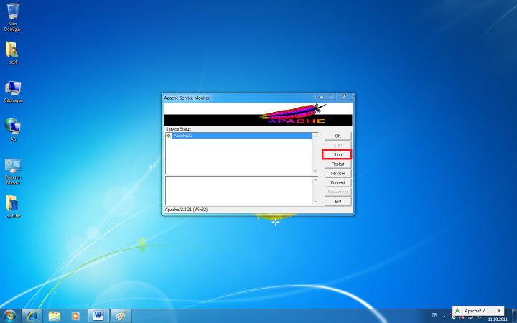Switch to Word in the taskbar
This screenshot has height=323, width=517.
tap(98, 315)
